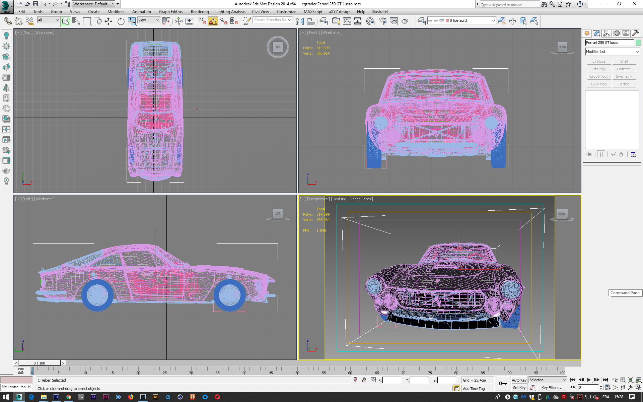
Task: Open the Rendering menu
Action: pos(200,12)
